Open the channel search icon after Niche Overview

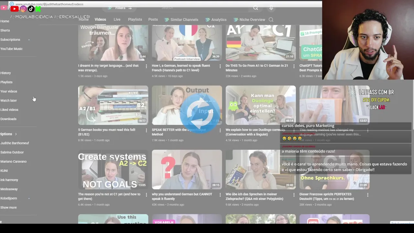coord(271,20)
